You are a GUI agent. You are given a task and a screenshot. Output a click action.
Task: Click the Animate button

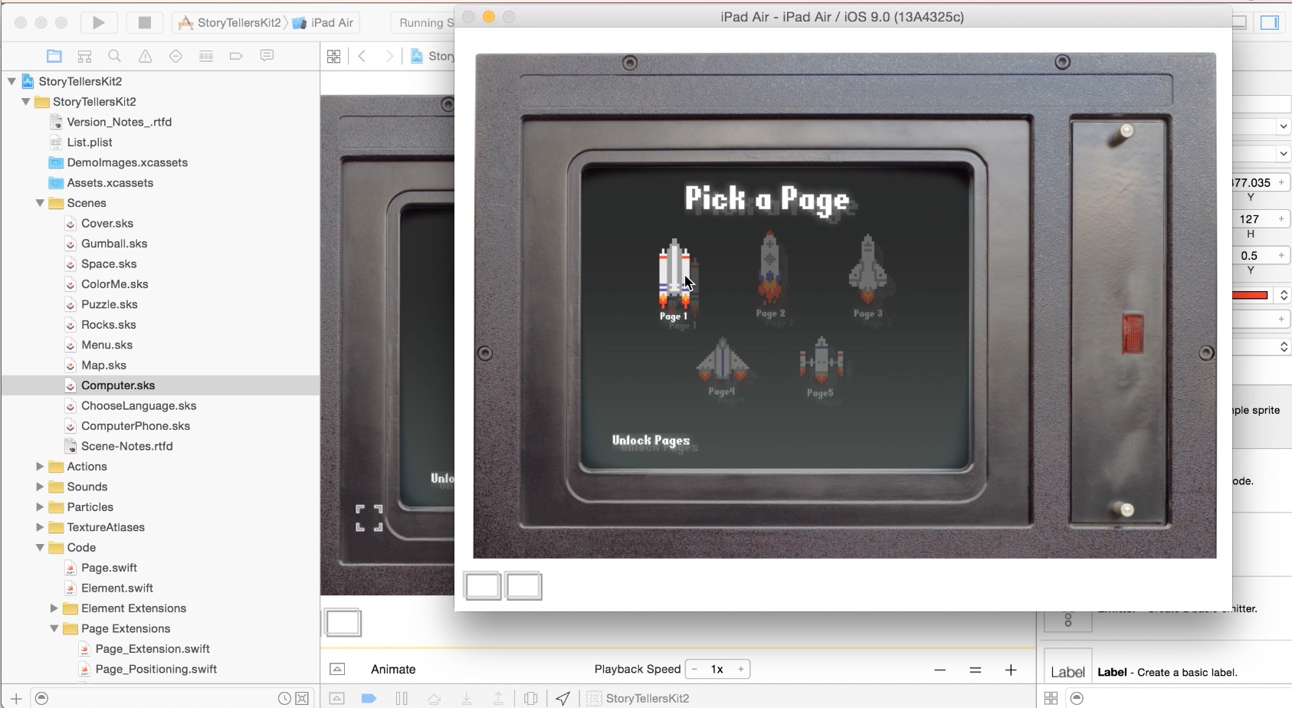tap(392, 669)
